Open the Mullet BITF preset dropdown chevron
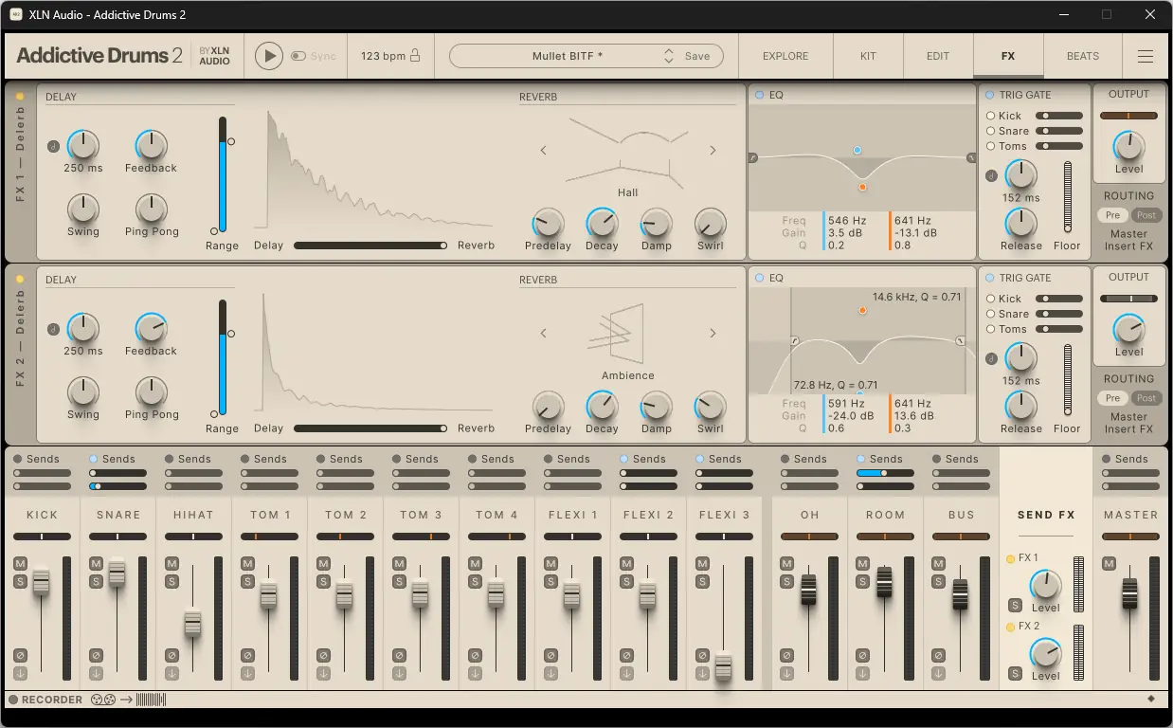 tap(667, 55)
